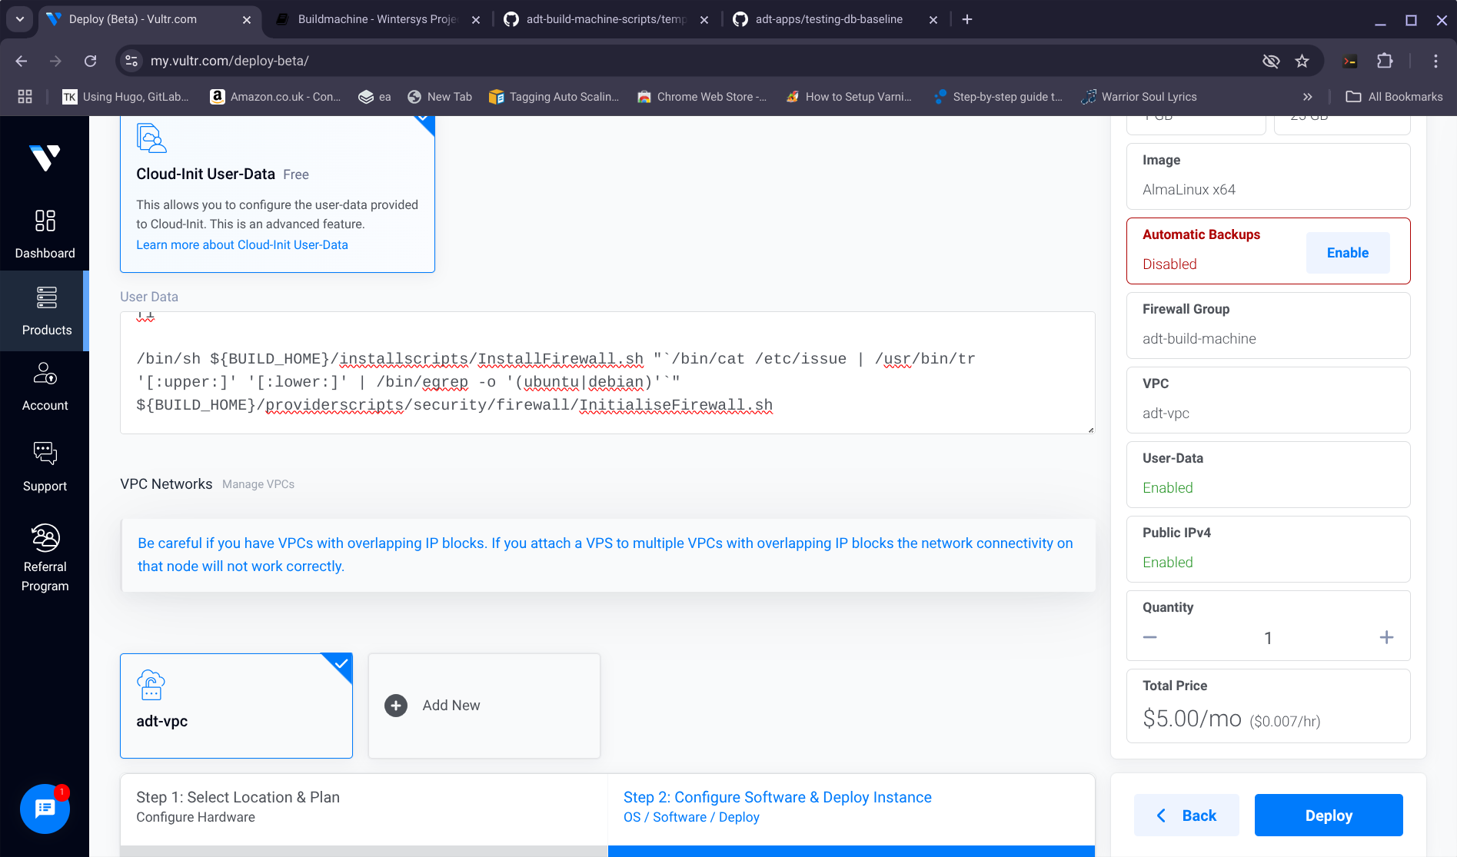Increase quantity with the plus button
1457x857 pixels.
click(x=1386, y=637)
